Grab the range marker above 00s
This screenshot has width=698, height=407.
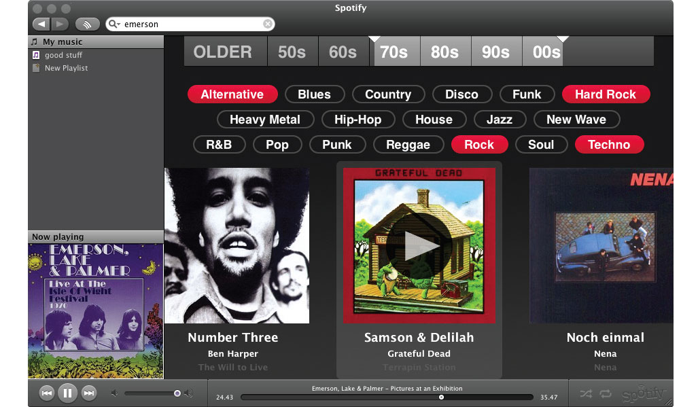(563, 39)
